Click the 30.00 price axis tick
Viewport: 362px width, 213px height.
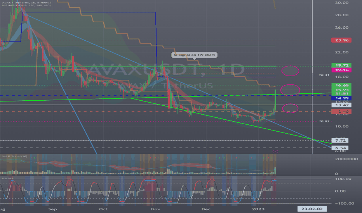pos(342,3)
